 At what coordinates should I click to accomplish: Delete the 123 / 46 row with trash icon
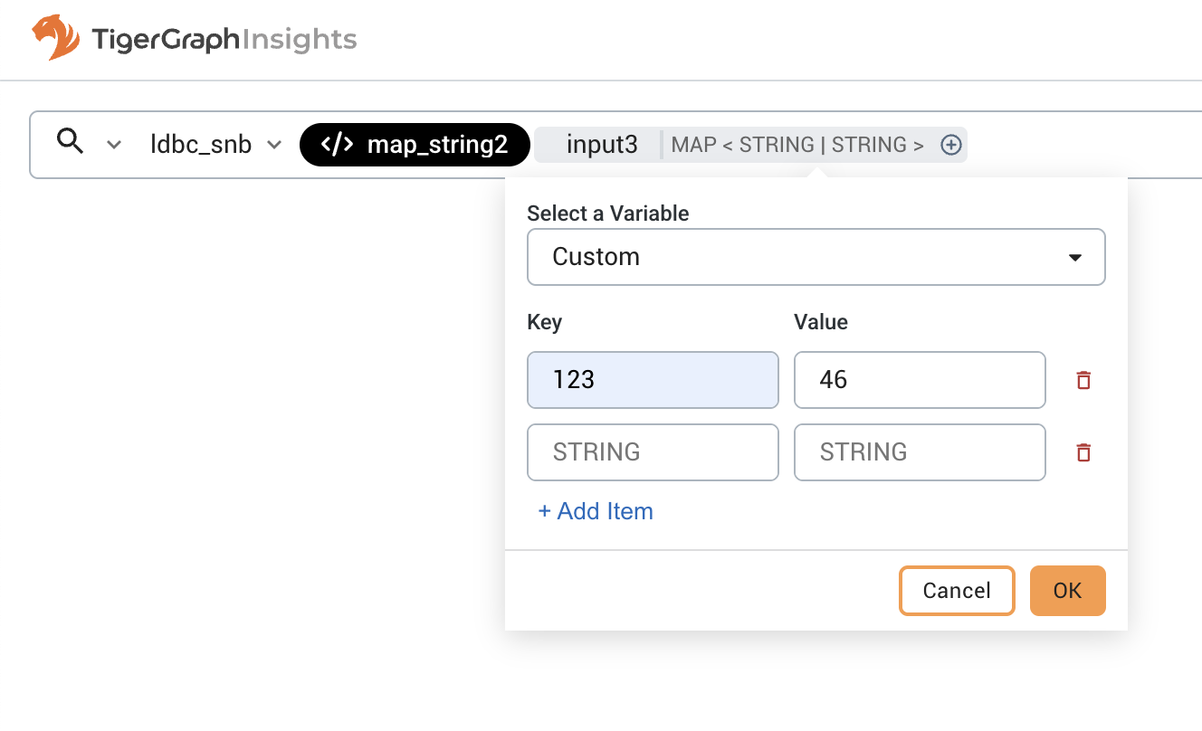coord(1083,380)
